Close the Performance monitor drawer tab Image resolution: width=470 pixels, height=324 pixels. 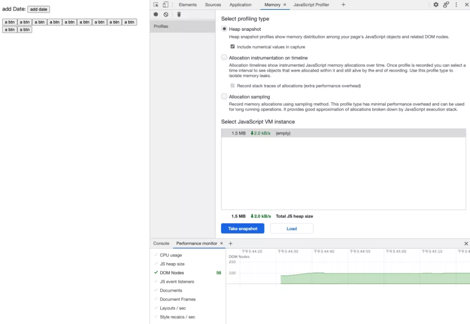pos(222,243)
